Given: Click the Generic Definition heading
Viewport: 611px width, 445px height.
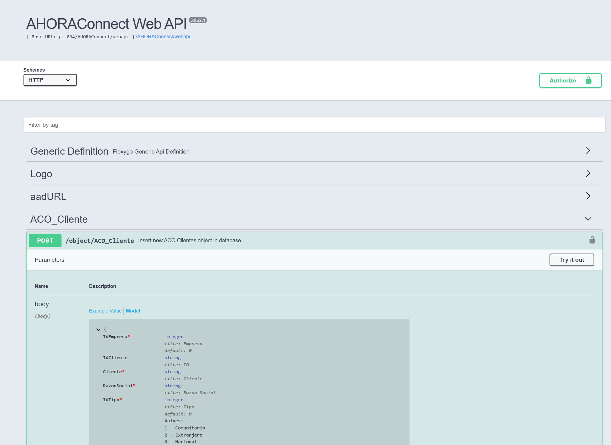Looking at the screenshot, I should pyautogui.click(x=69, y=151).
